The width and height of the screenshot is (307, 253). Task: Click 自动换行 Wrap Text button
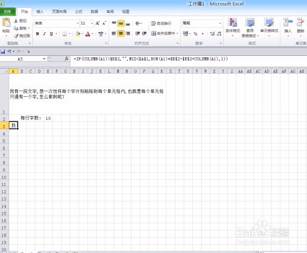click(x=161, y=24)
